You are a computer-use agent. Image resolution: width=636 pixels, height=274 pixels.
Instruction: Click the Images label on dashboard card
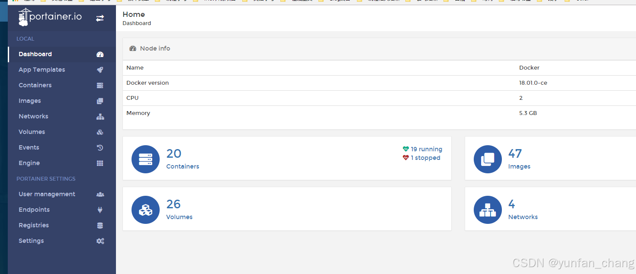519,166
